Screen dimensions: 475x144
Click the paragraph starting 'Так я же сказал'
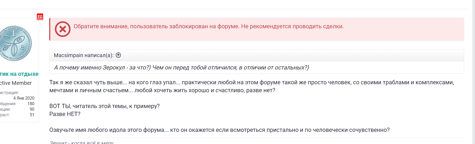[x=252, y=86]
